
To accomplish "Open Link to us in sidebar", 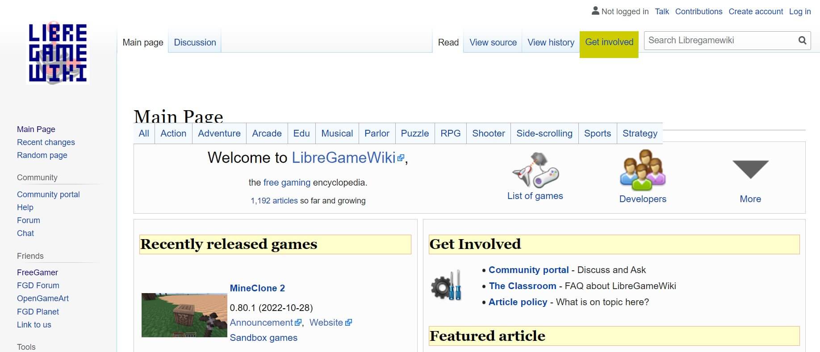I will tap(34, 325).
